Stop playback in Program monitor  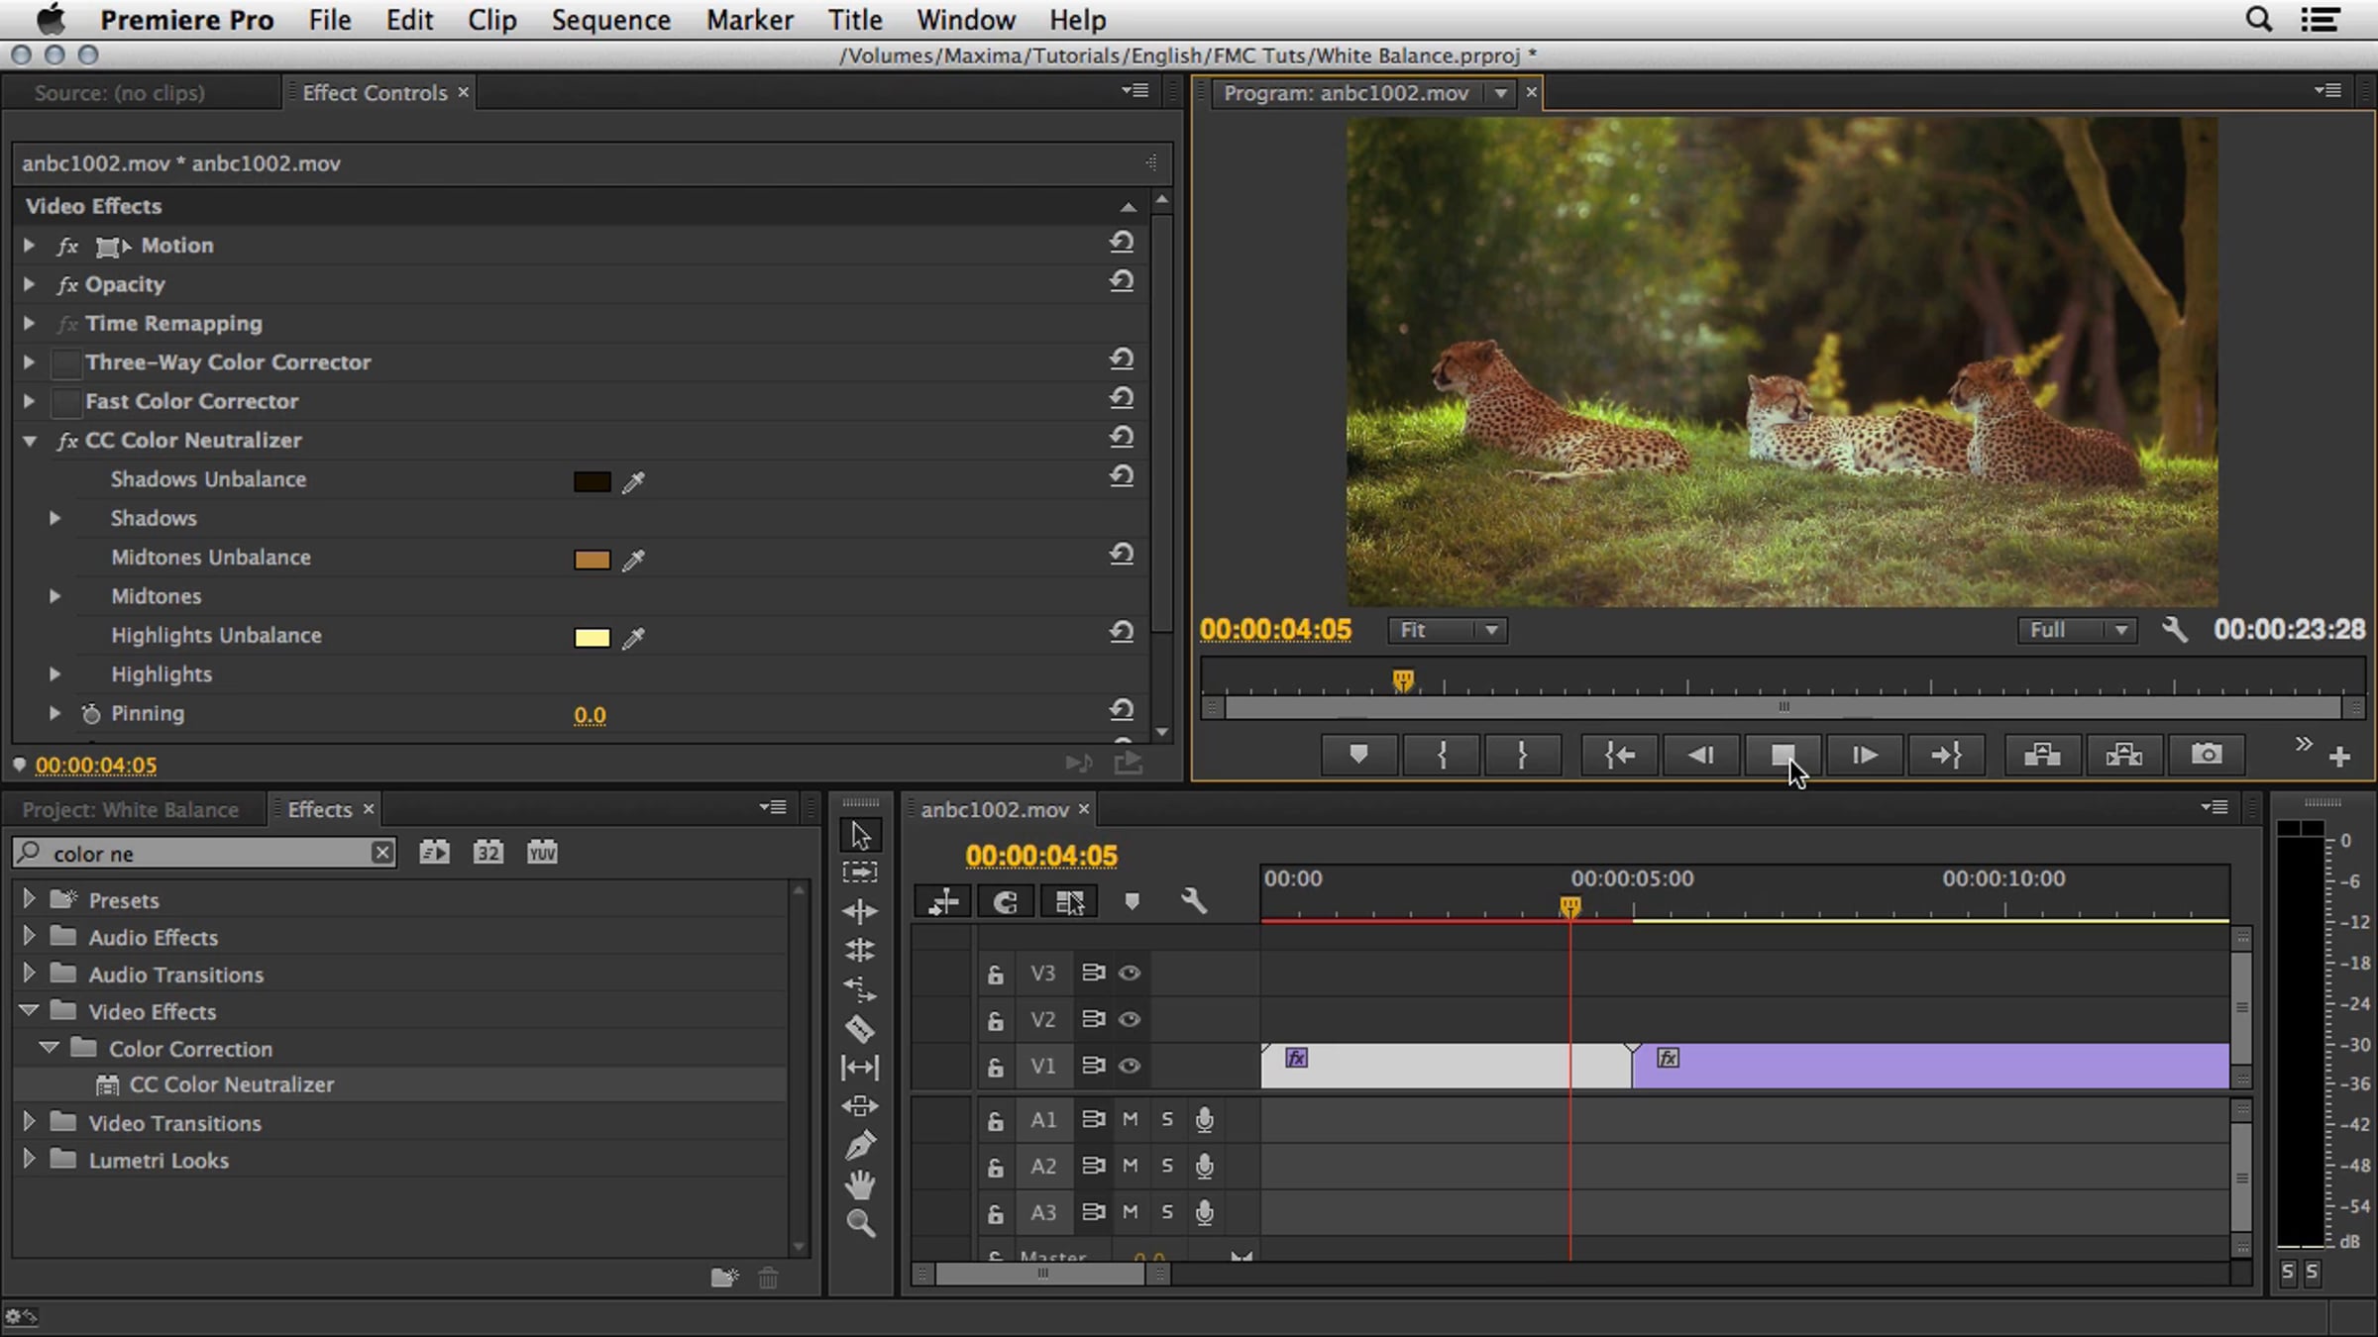click(x=1783, y=755)
